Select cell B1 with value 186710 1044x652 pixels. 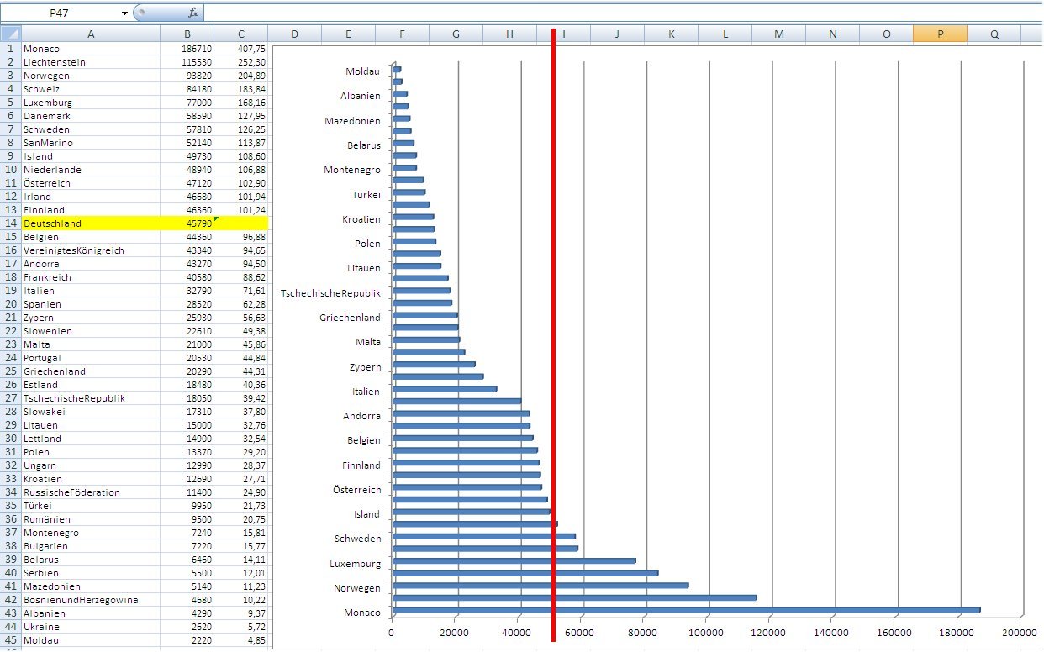coord(187,49)
